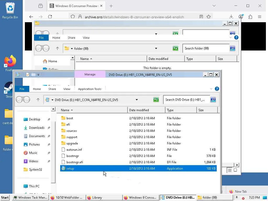Open the Application Tools ribbon tab
This screenshot has height=201, width=268.
click(90, 89)
